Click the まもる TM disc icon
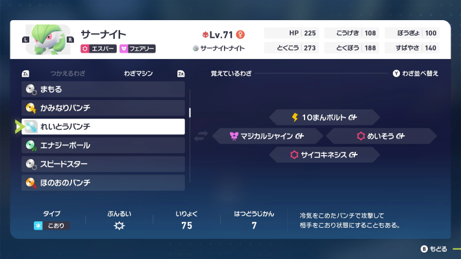Screen dimensions: 461x259 point(31,89)
